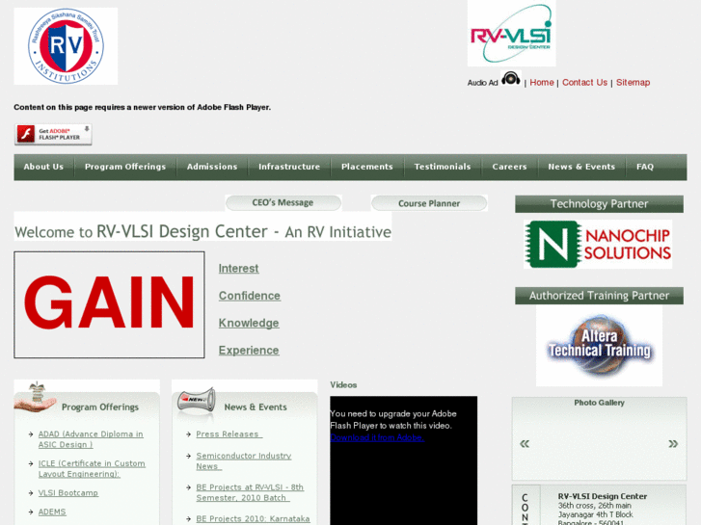Open the VLSI Bootcamp link

point(67,493)
